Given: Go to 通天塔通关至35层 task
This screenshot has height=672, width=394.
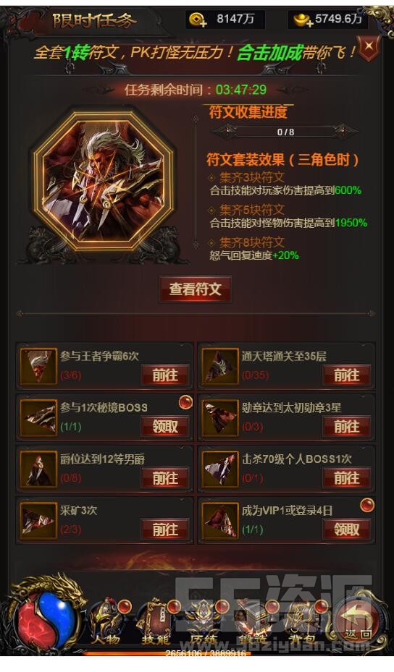Looking at the screenshot, I should pos(347,375).
